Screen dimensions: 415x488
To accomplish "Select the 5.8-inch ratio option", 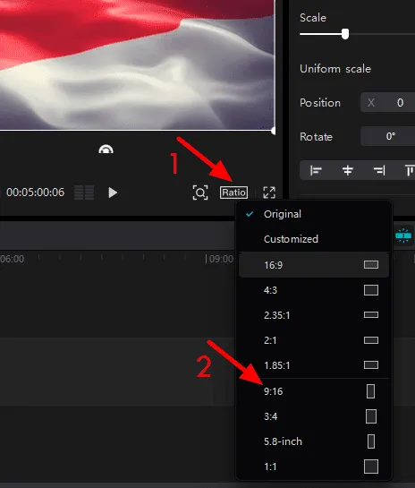I will [314, 441].
